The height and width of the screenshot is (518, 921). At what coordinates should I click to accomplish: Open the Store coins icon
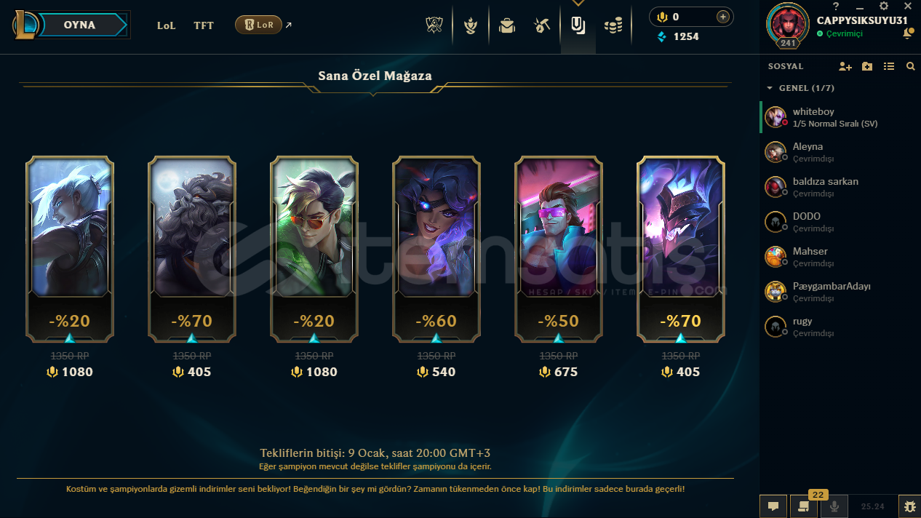(x=613, y=26)
